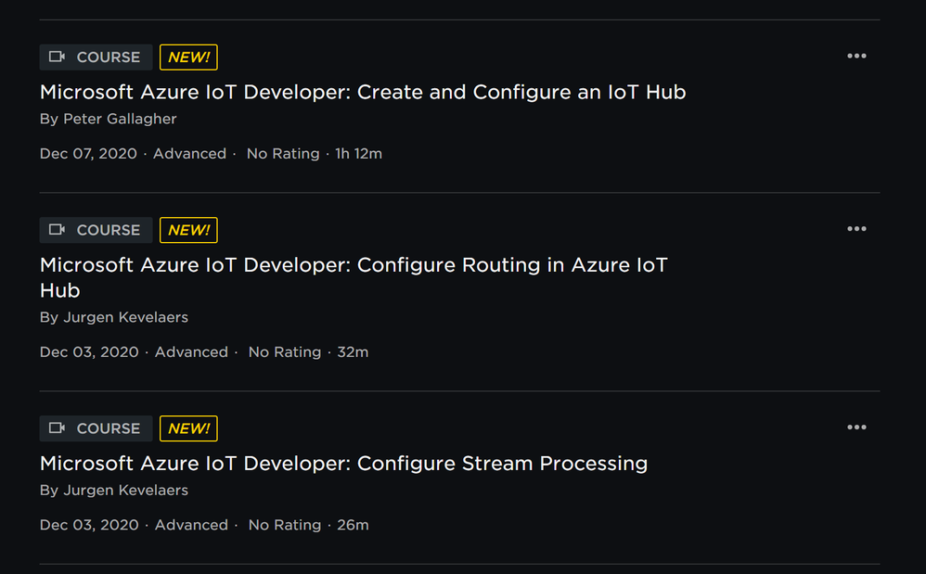
Task: View author Peter Gallagher's profile
Action: (x=119, y=119)
